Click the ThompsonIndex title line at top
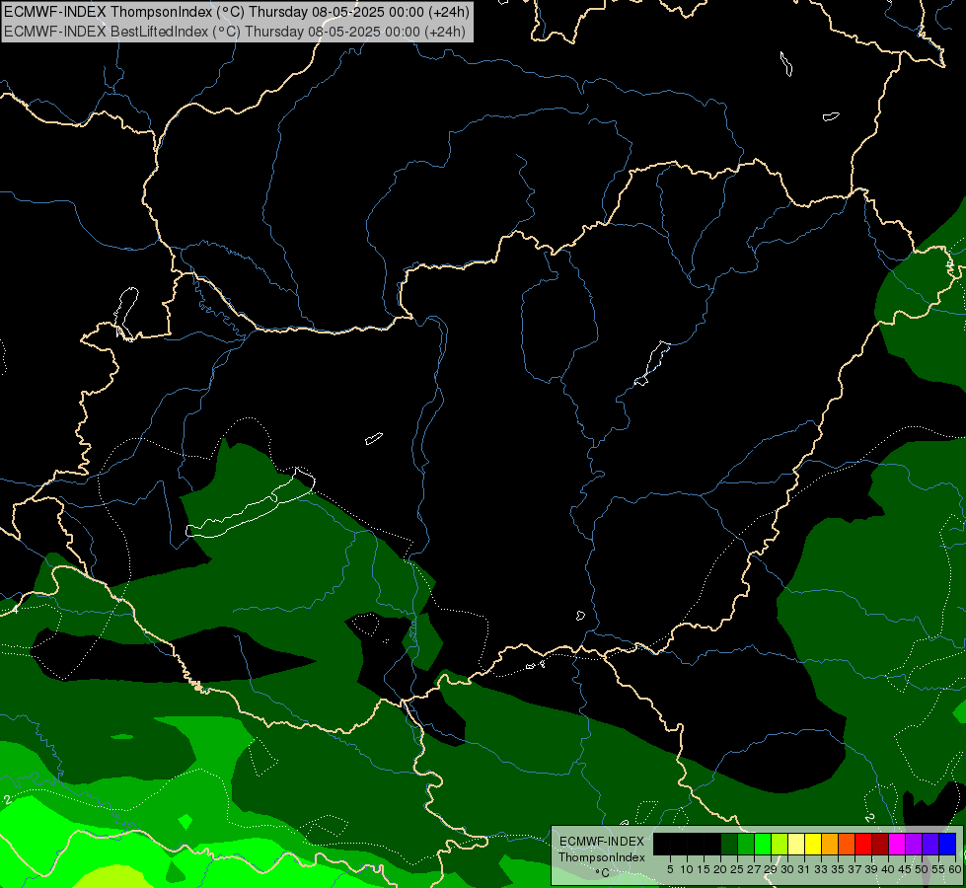Image resolution: width=966 pixels, height=888 pixels. [237, 12]
